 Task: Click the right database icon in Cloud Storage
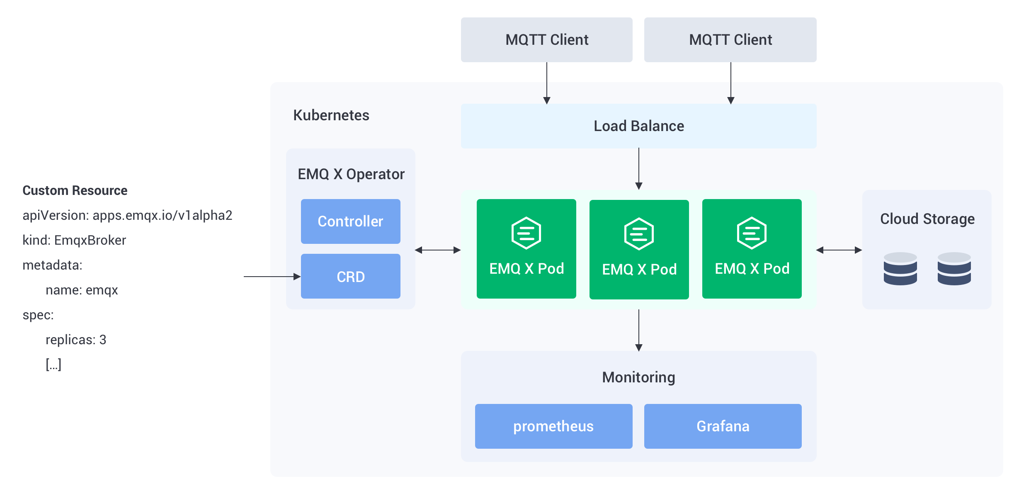coord(954,269)
